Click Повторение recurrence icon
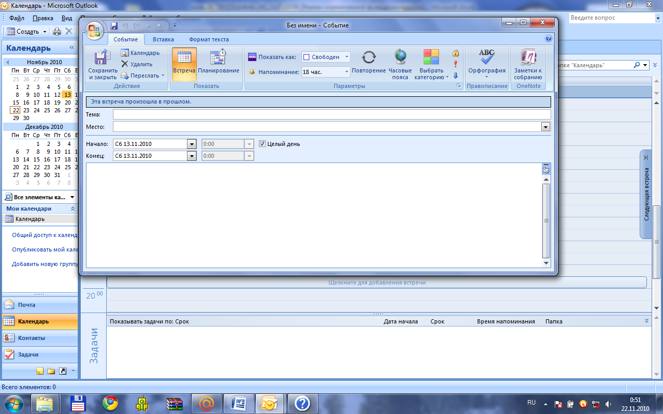The image size is (663, 414). tap(369, 62)
